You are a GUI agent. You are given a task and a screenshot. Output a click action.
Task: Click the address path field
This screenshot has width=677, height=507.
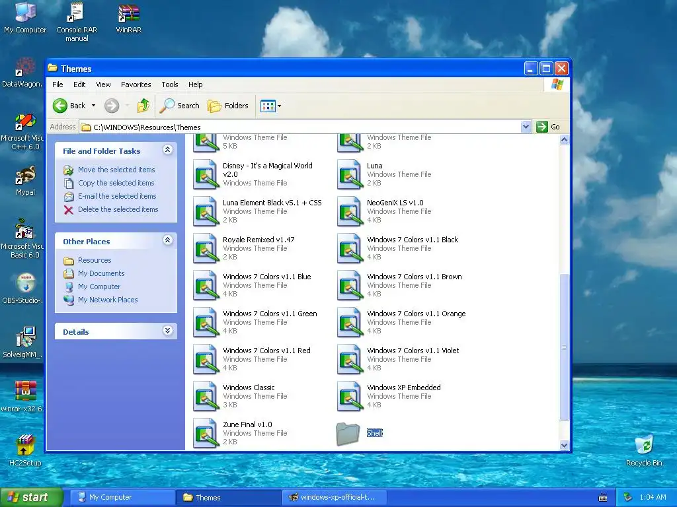coord(301,127)
